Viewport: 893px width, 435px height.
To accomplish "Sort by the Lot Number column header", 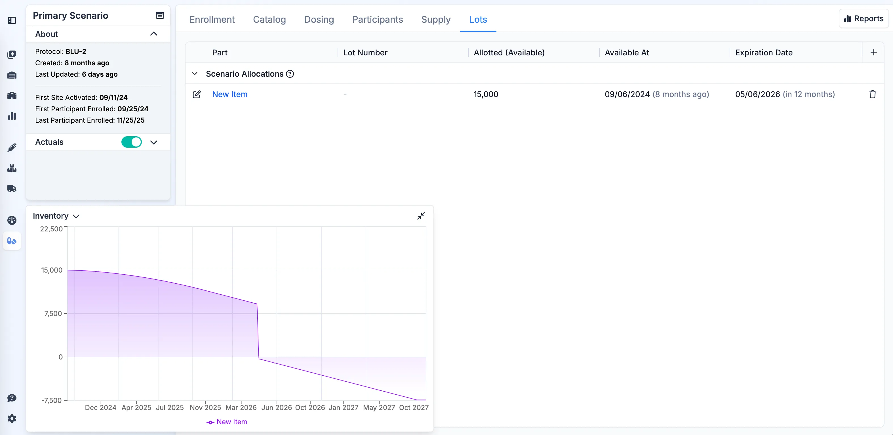I will coord(365,52).
